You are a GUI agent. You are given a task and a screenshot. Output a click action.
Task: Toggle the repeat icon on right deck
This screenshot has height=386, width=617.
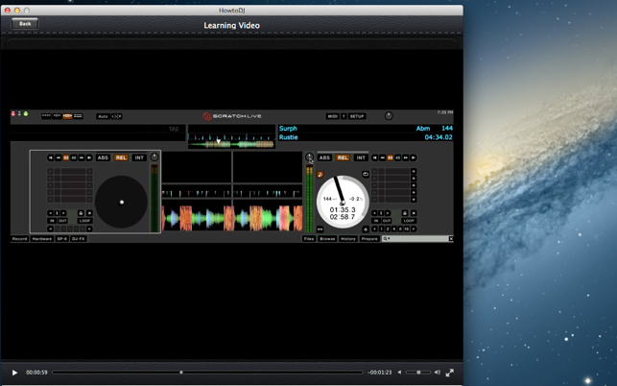[366, 174]
